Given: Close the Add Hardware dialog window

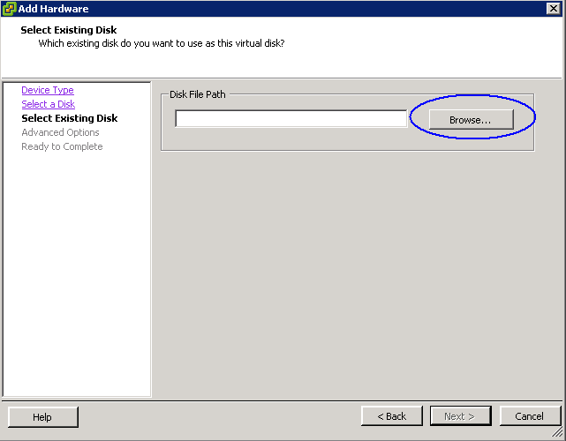Looking at the screenshot, I should (553, 8).
